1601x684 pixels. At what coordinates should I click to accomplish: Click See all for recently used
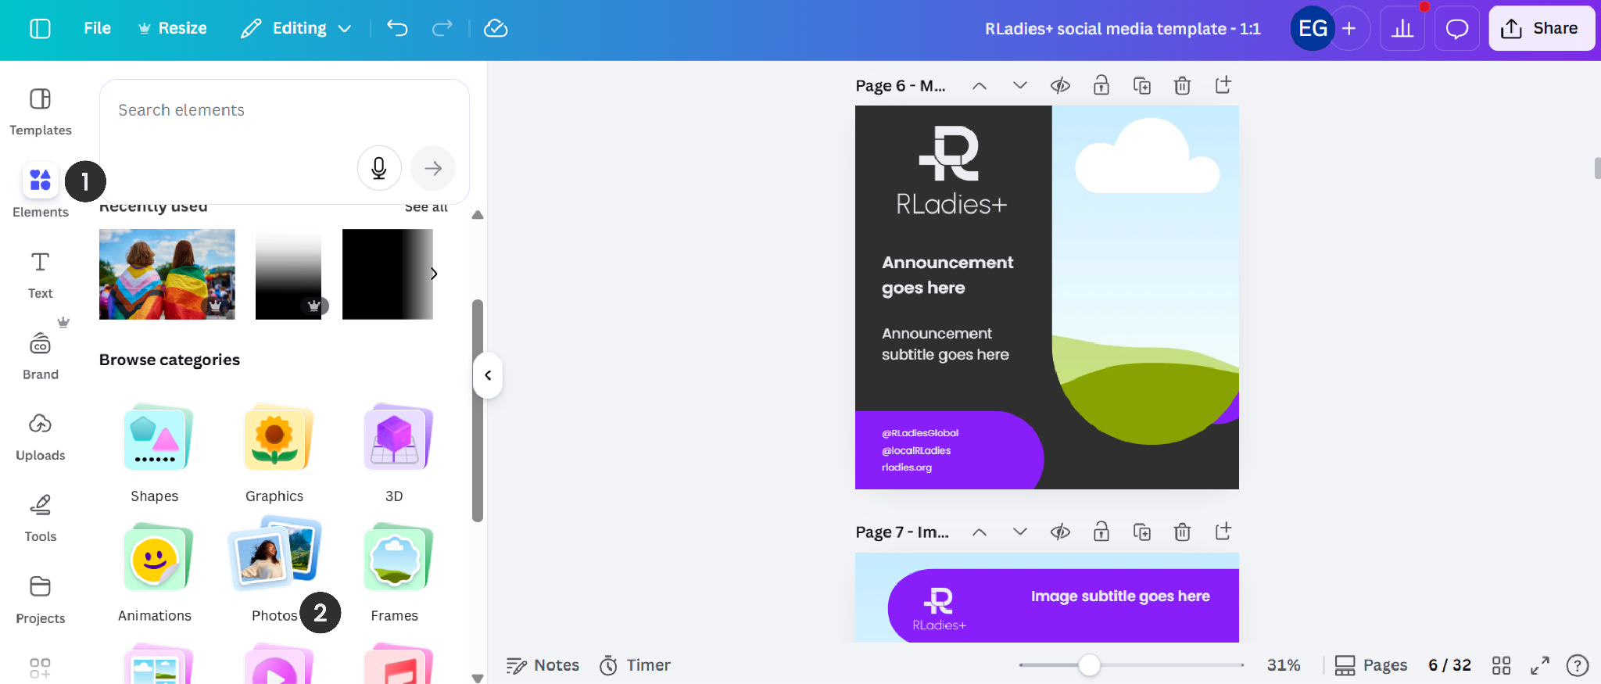click(x=426, y=207)
